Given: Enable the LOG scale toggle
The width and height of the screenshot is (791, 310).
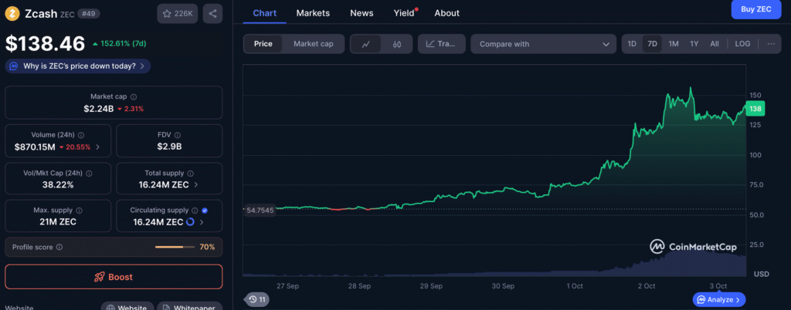Looking at the screenshot, I should [742, 44].
